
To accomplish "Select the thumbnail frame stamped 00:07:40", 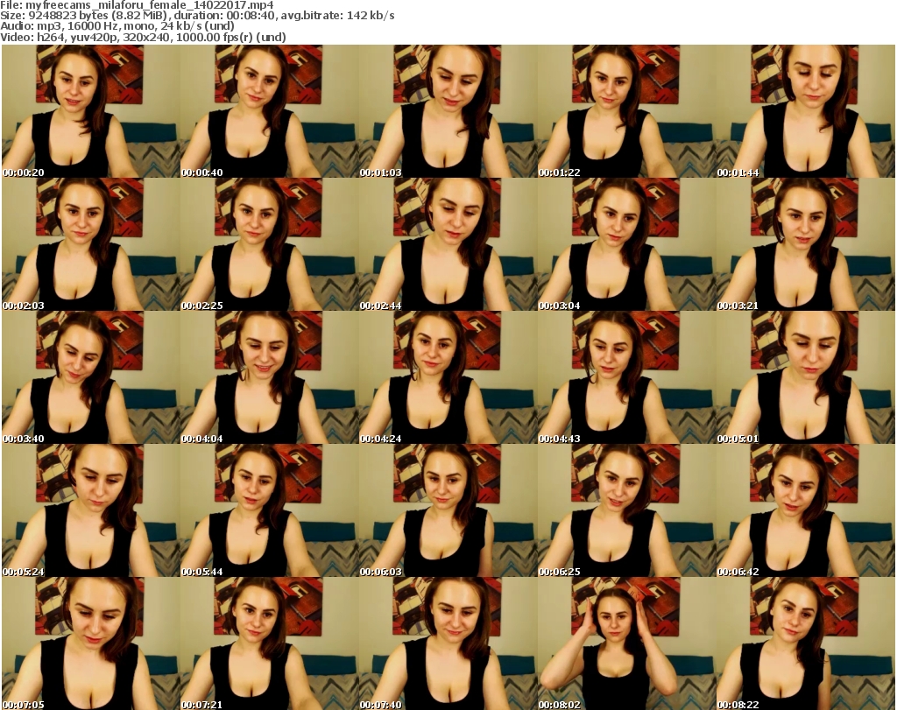I will pyautogui.click(x=448, y=643).
